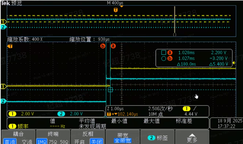Open the channel 2 标签 label menu

(x=158, y=137)
